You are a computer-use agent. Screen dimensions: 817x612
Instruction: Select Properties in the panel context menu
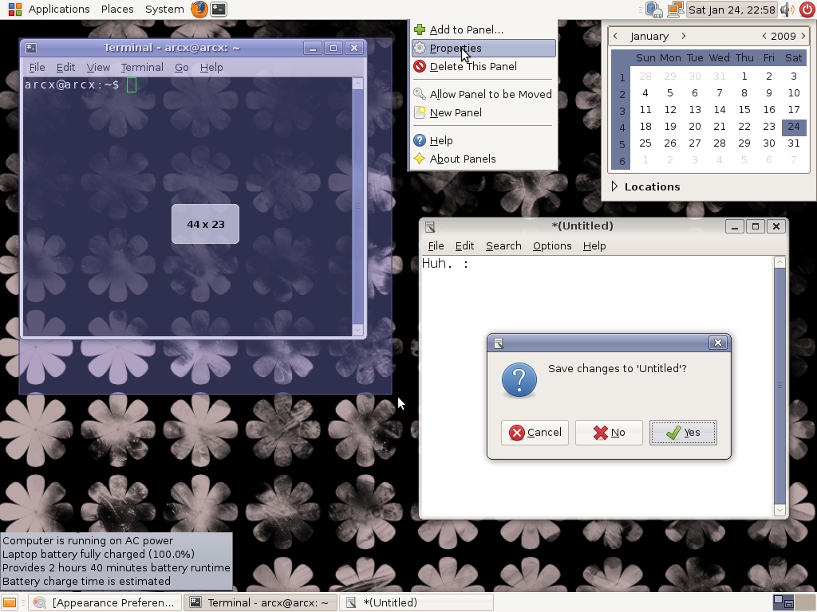[484, 49]
